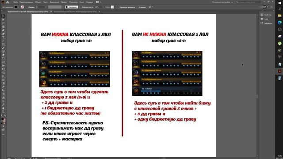The width and height of the screenshot is (283, 159).
Task: Select the Direct Selection tool
Action: click(3, 19)
